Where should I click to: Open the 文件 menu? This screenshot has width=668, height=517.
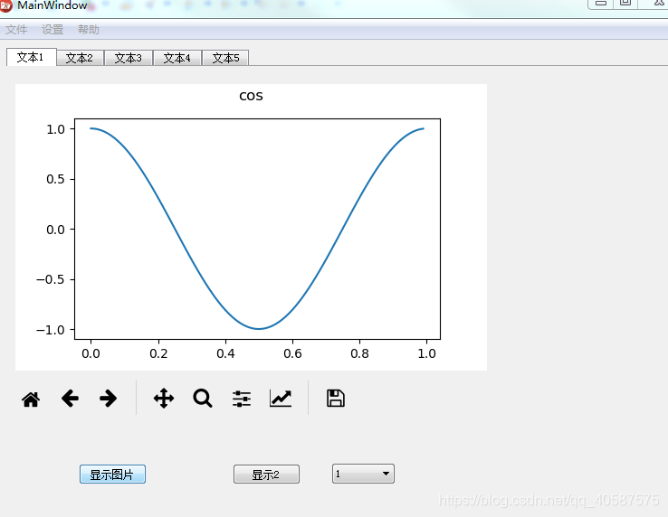[x=16, y=29]
